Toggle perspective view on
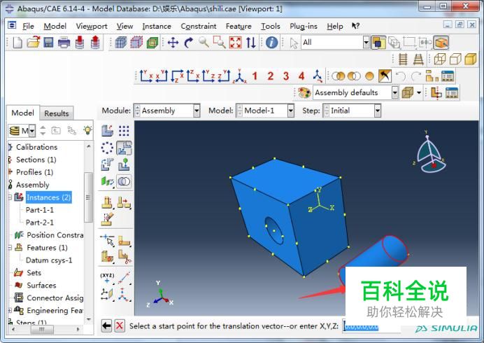The height and width of the screenshot is (343, 484). coord(418,59)
